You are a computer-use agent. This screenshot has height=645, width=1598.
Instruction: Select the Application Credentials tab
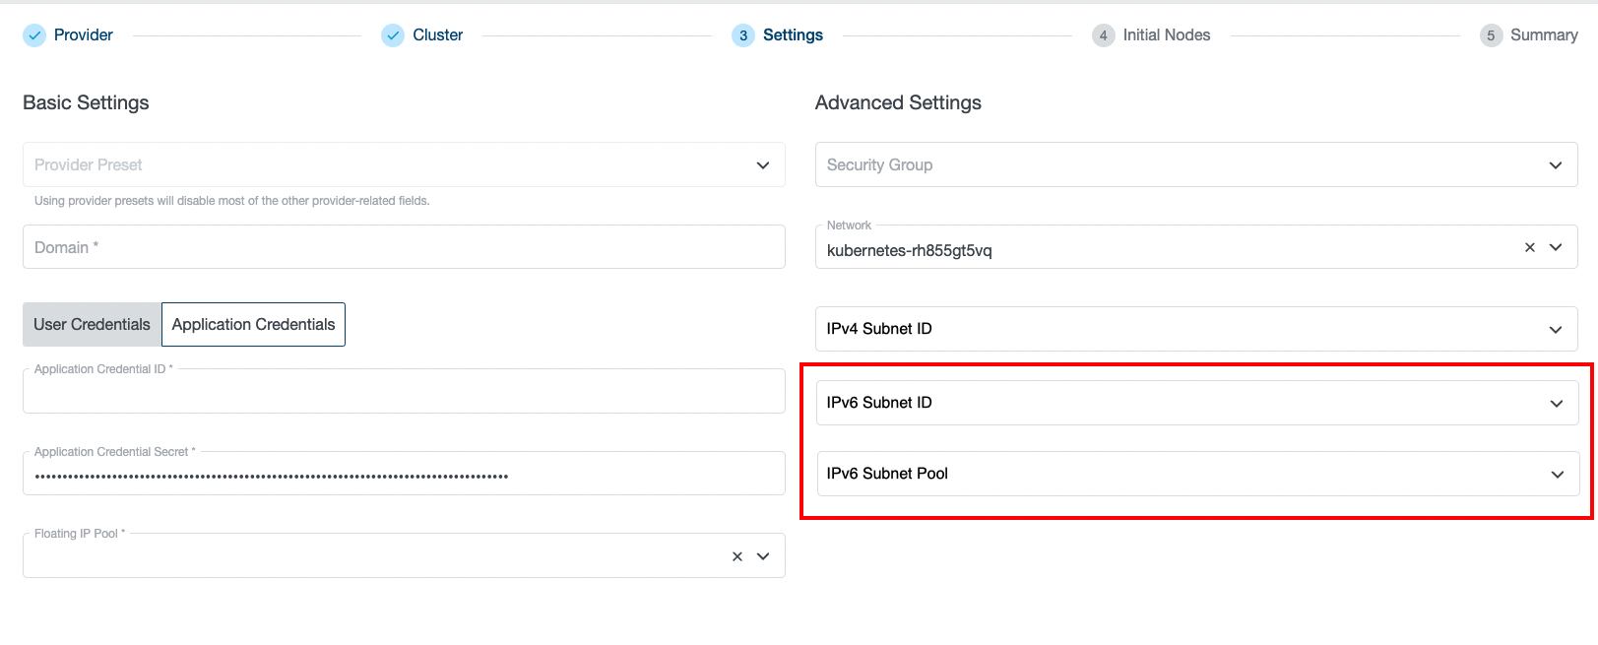pos(252,324)
